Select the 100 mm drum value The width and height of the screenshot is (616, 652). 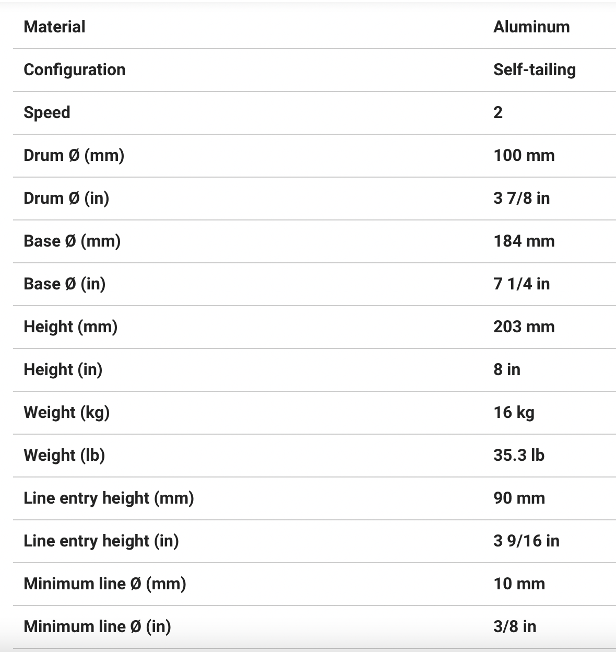pyautogui.click(x=524, y=156)
